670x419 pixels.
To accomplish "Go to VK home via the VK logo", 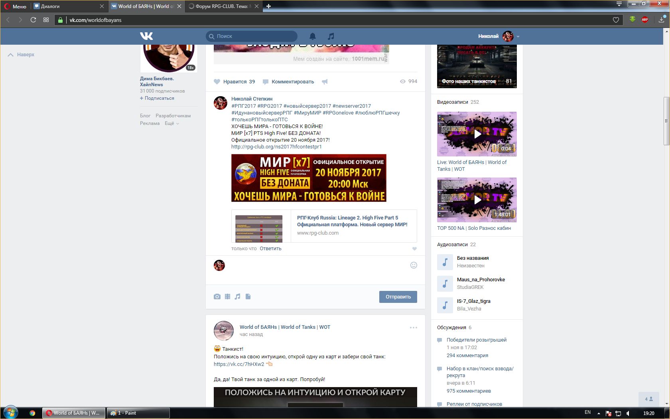I will coord(146,36).
